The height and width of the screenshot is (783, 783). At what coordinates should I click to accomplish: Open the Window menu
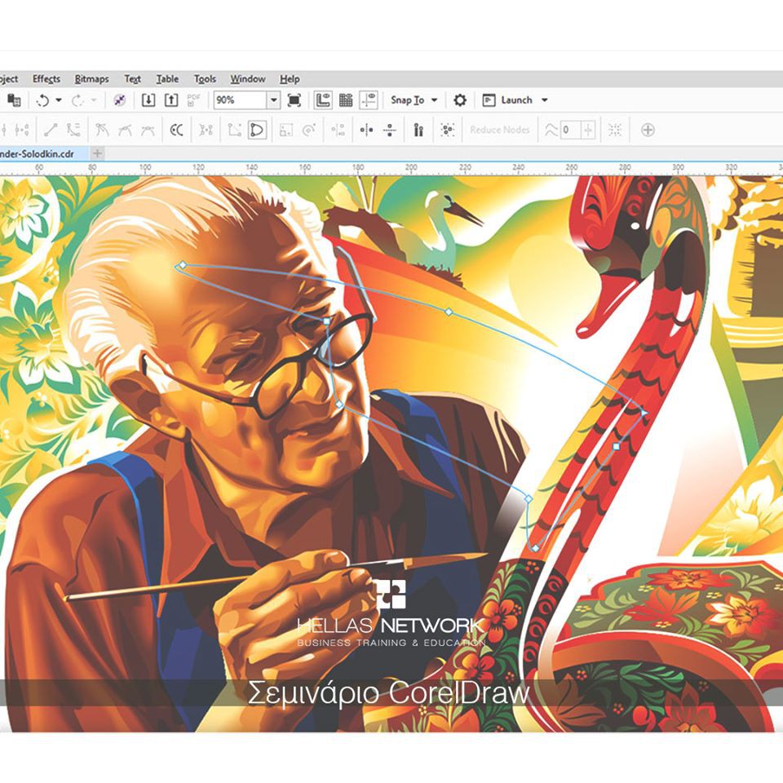coord(248,79)
